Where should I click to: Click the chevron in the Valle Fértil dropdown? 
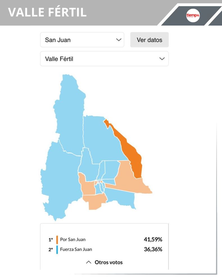click(x=162, y=59)
